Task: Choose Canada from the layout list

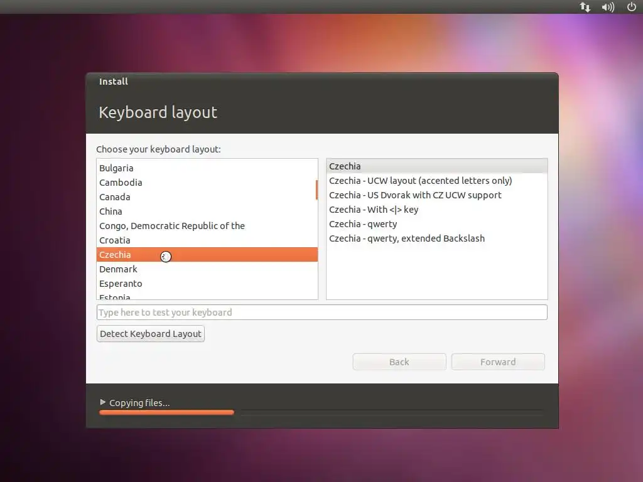Action: tap(207, 196)
